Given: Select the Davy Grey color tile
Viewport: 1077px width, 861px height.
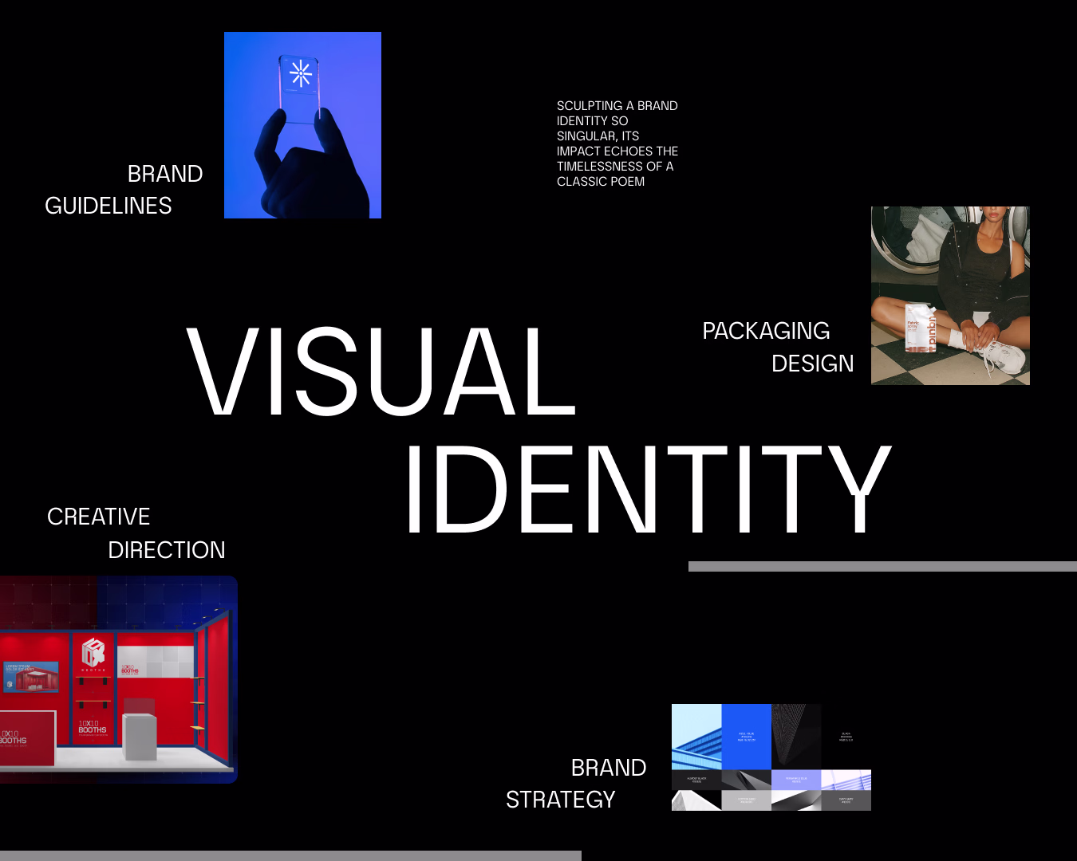Looking at the screenshot, I should click(845, 800).
